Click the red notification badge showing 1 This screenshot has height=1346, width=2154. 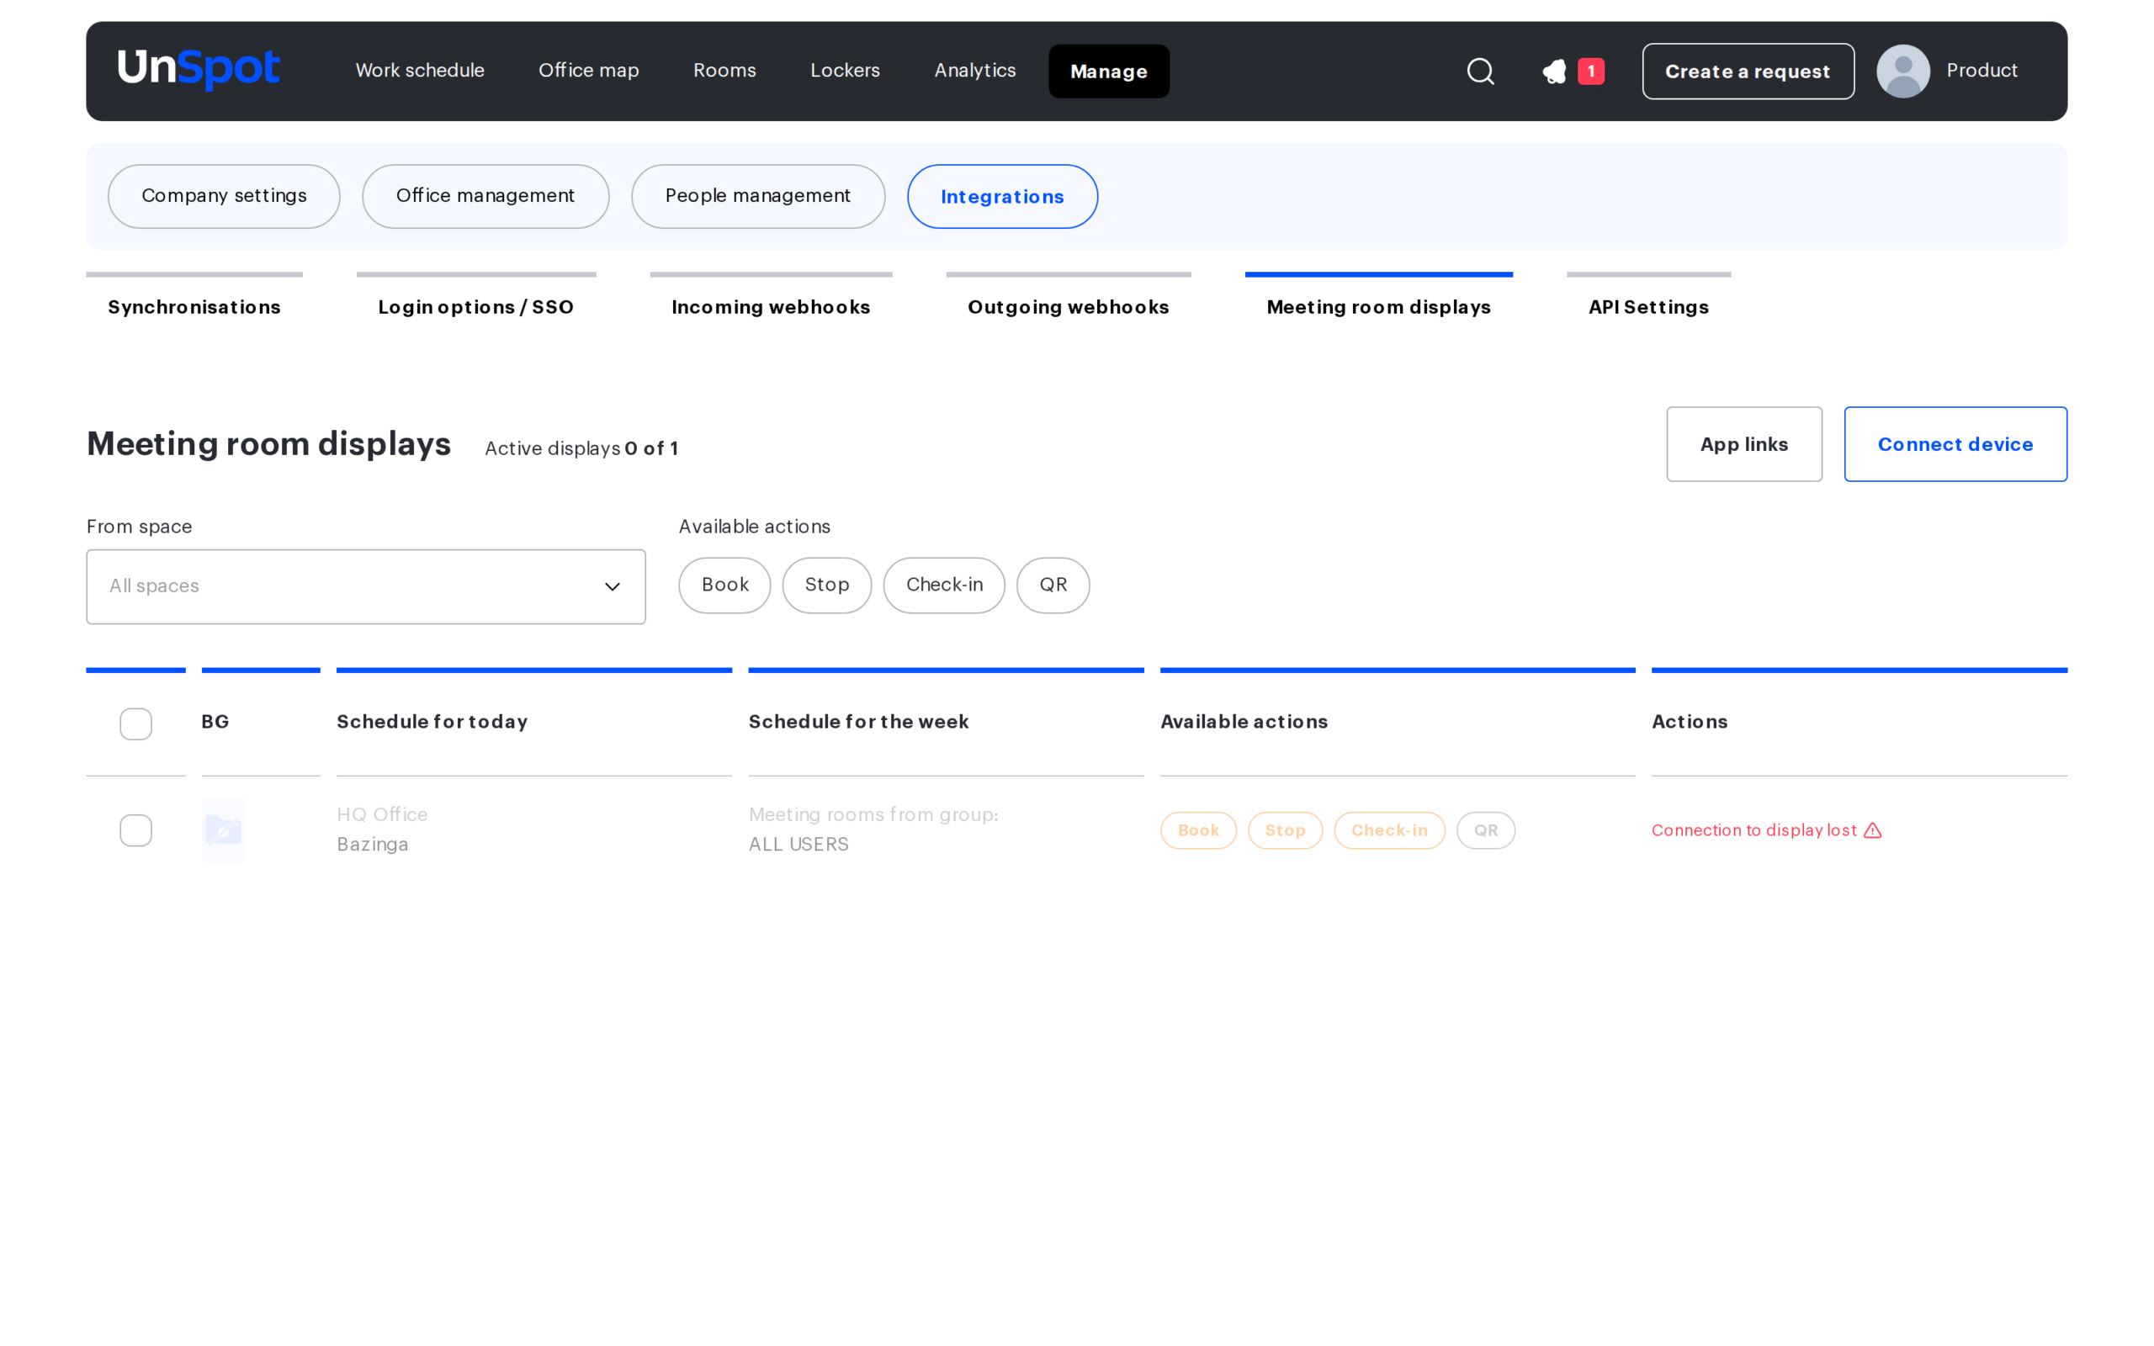[1590, 72]
